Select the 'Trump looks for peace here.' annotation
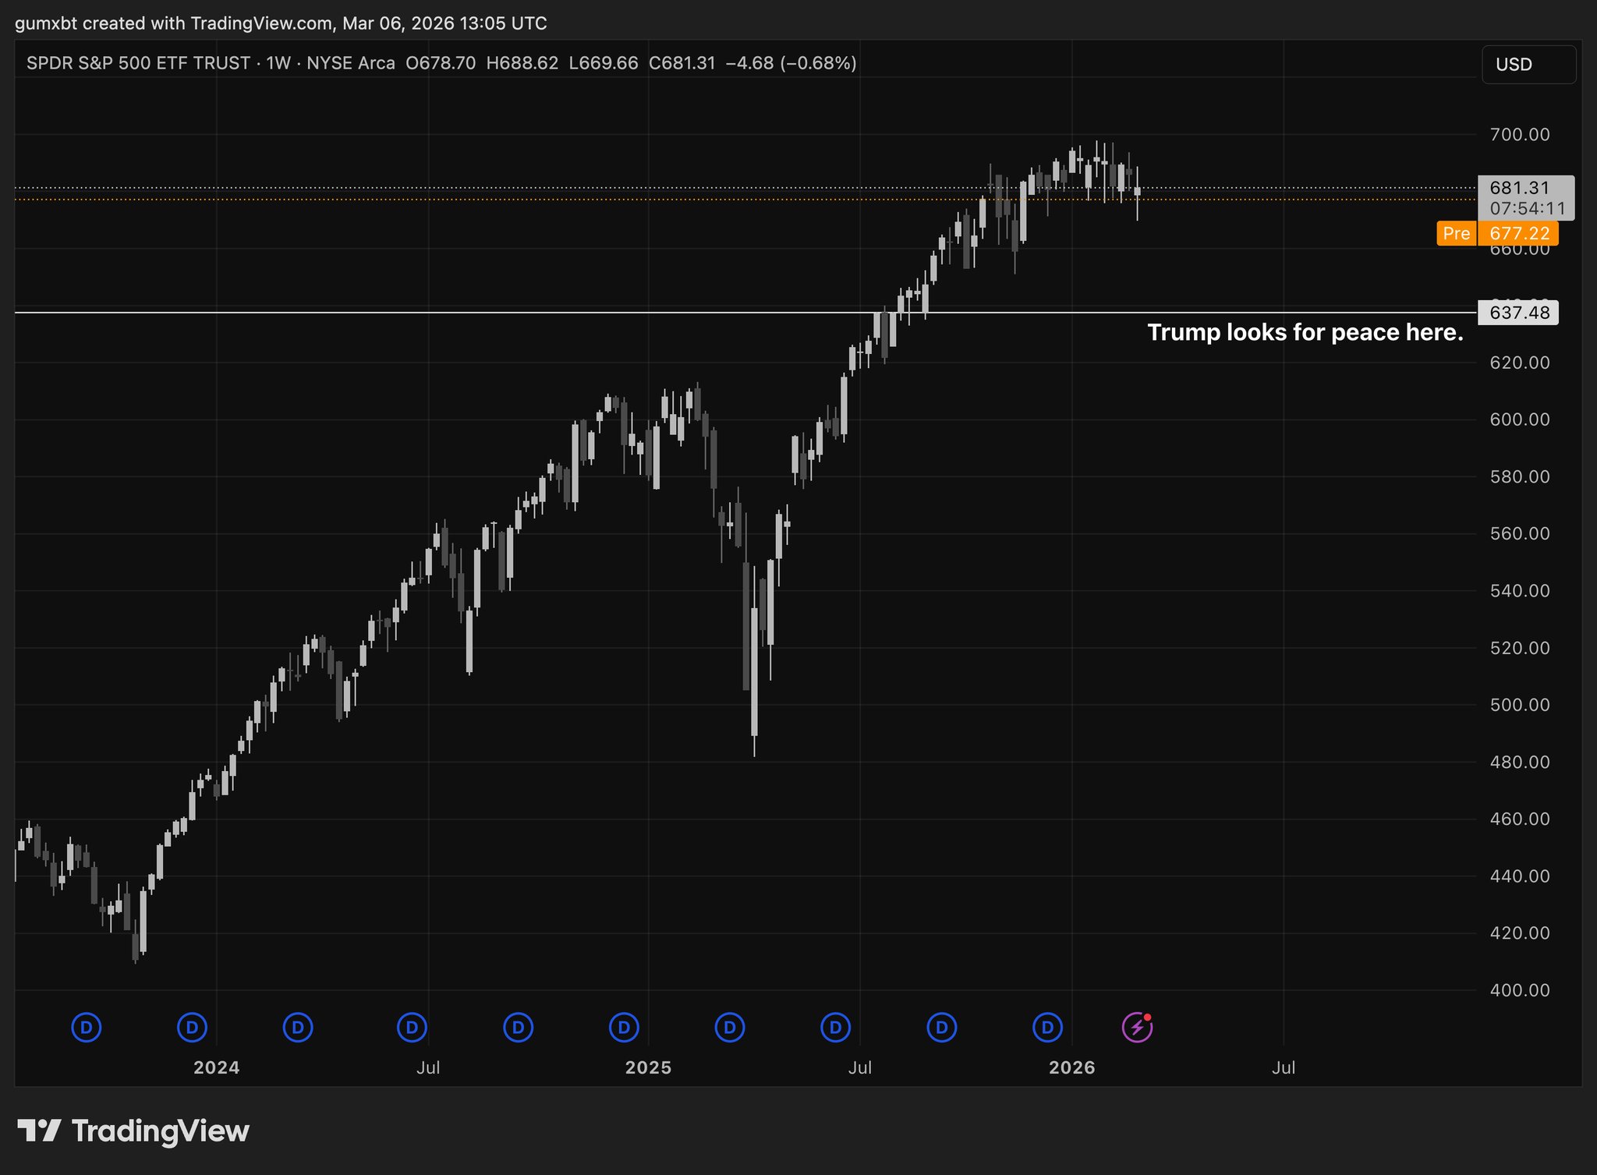The width and height of the screenshot is (1597, 1175). (1305, 332)
